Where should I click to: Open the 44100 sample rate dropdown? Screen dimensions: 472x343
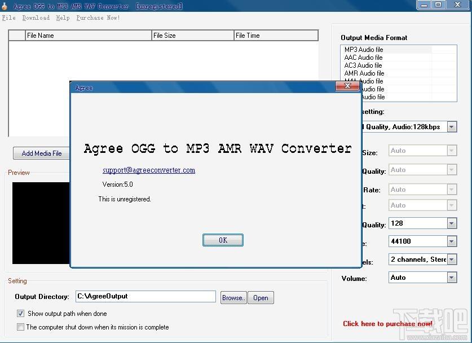452,241
